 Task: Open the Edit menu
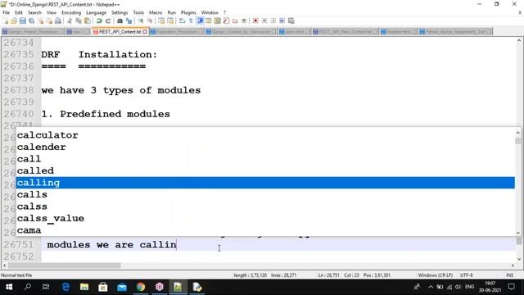coord(19,12)
